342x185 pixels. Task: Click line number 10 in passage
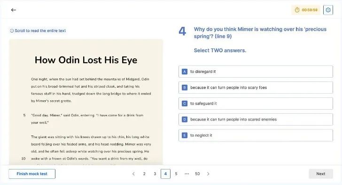coord(23,159)
